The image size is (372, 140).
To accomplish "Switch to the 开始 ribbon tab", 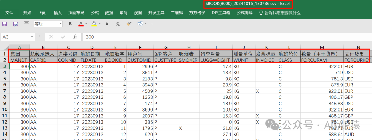I will tap(27, 13).
